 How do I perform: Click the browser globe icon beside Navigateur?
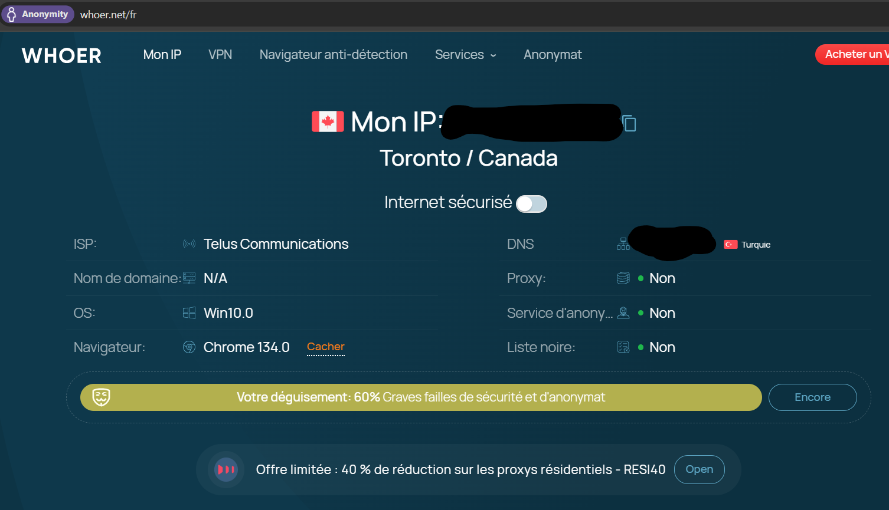pos(189,347)
